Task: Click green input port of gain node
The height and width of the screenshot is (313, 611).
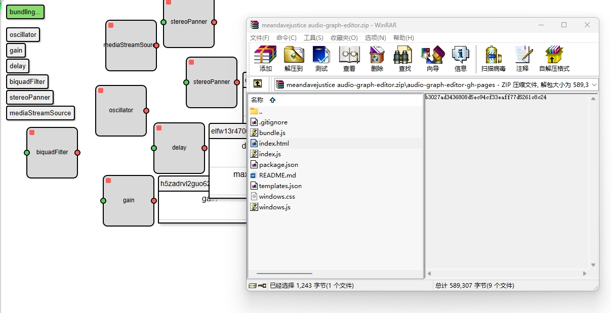Action: 103,201
